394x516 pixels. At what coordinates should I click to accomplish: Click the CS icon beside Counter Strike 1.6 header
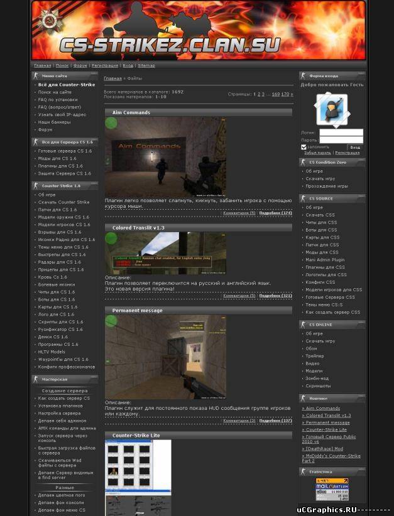click(x=36, y=186)
